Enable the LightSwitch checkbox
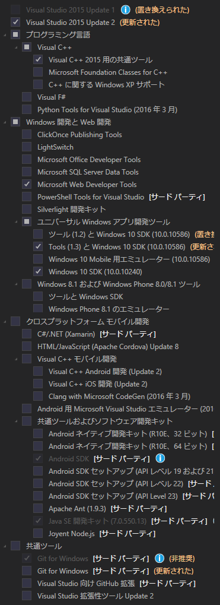220x605 pixels. click(x=27, y=147)
